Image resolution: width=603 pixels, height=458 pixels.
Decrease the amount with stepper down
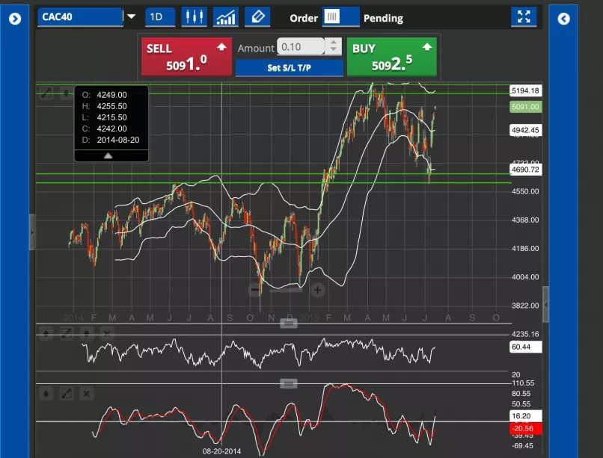click(x=334, y=51)
